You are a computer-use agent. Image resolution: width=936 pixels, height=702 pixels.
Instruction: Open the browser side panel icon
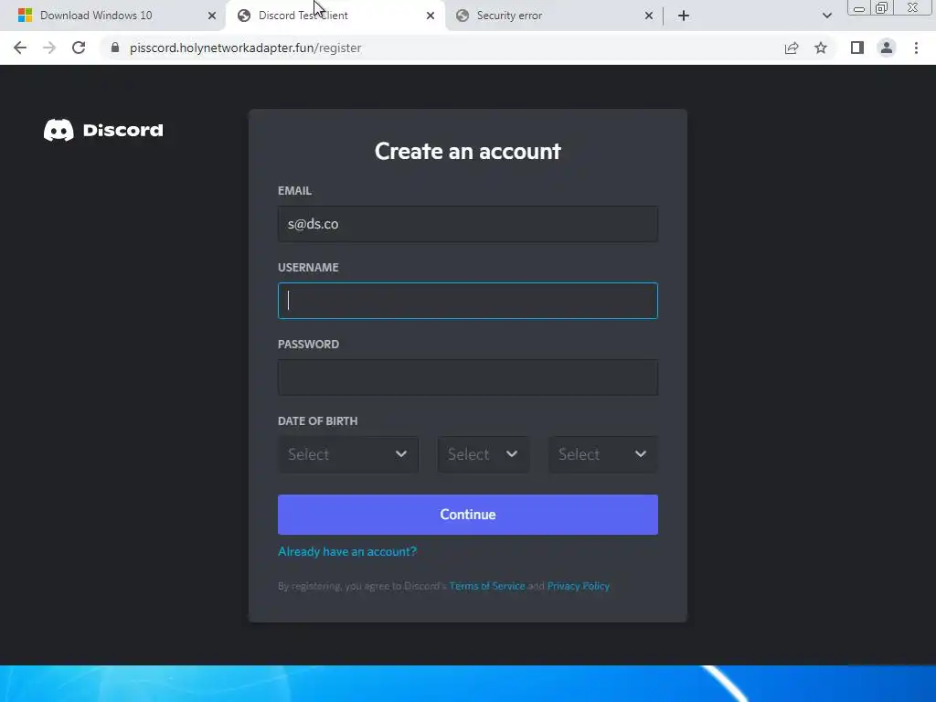pos(857,48)
